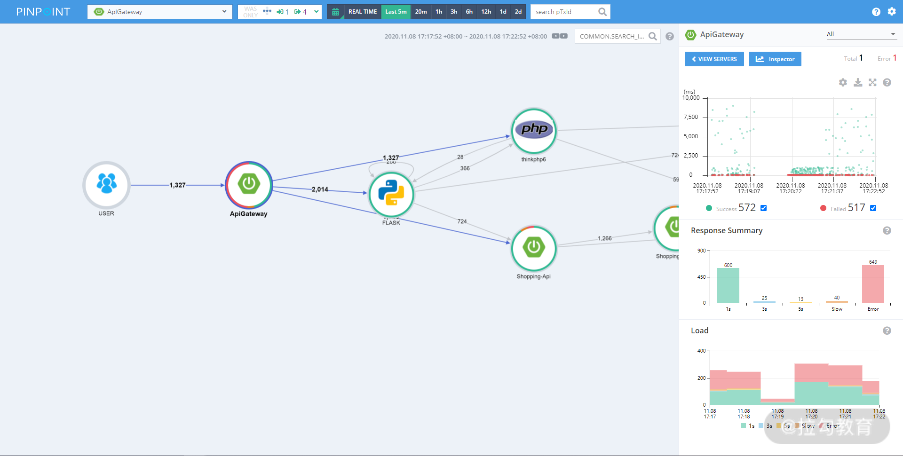Select the Shopping-Api server node
Viewport: 903px width, 456px height.
coord(534,248)
